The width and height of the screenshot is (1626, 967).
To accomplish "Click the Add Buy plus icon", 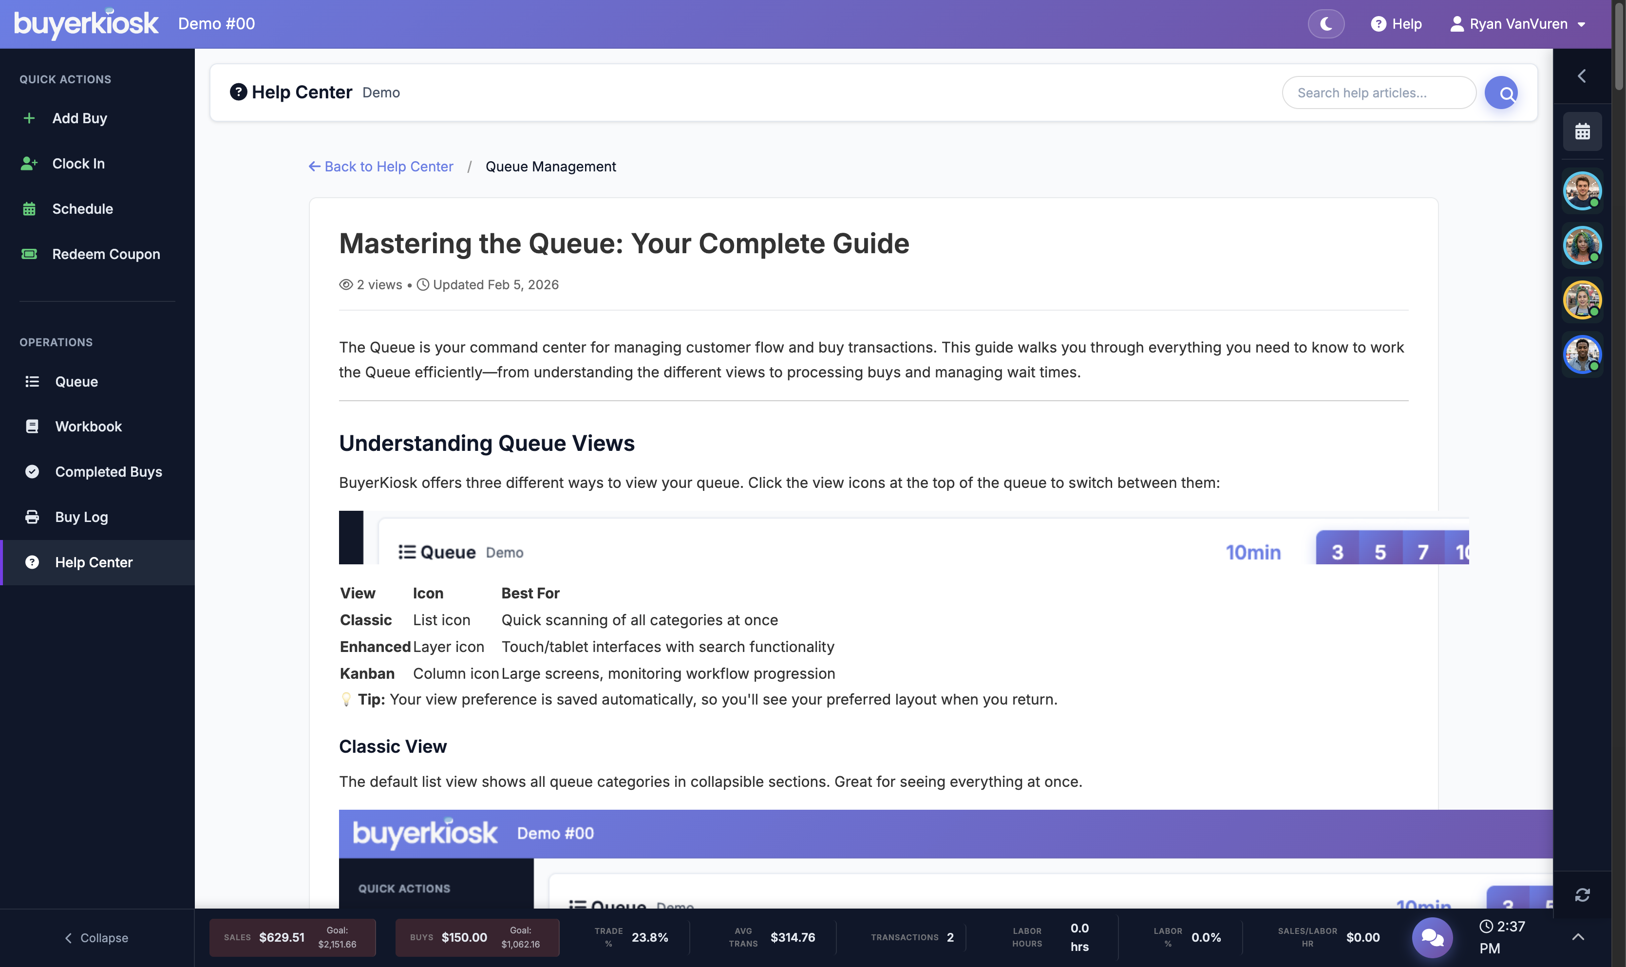I will pyautogui.click(x=29, y=118).
